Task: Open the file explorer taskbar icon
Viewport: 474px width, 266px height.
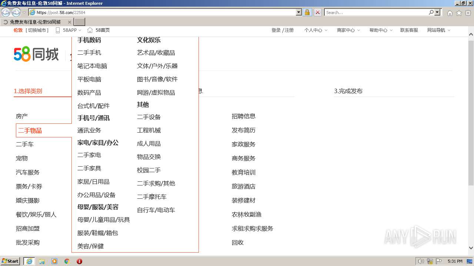Action: point(42,261)
